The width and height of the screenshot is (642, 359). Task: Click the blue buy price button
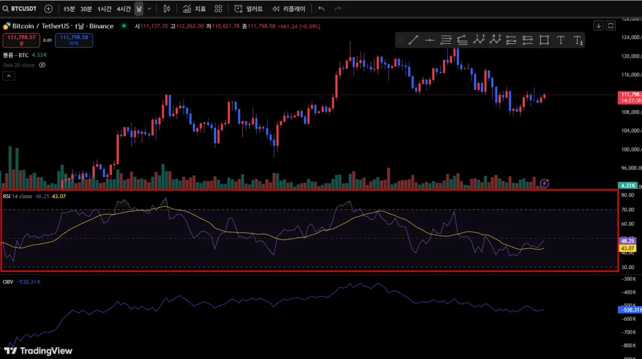click(74, 40)
